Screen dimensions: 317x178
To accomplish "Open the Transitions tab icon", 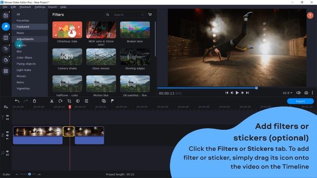I will [x=5, y=38].
